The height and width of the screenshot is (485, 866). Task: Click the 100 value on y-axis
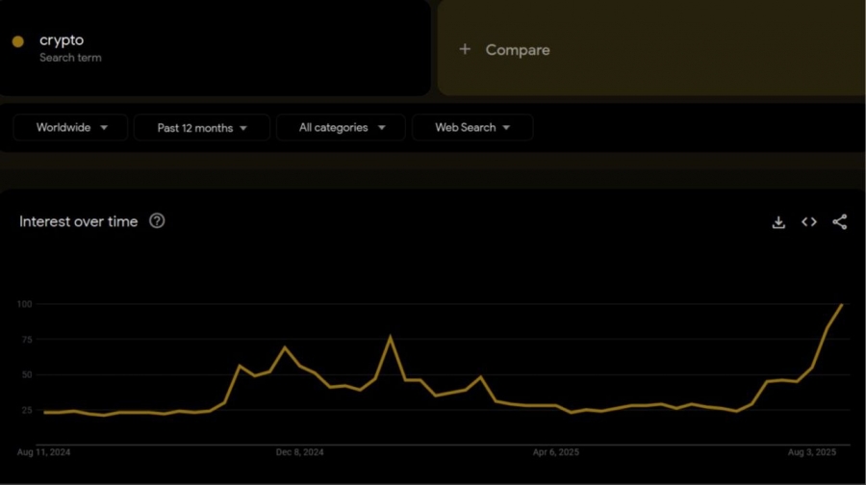click(x=24, y=304)
